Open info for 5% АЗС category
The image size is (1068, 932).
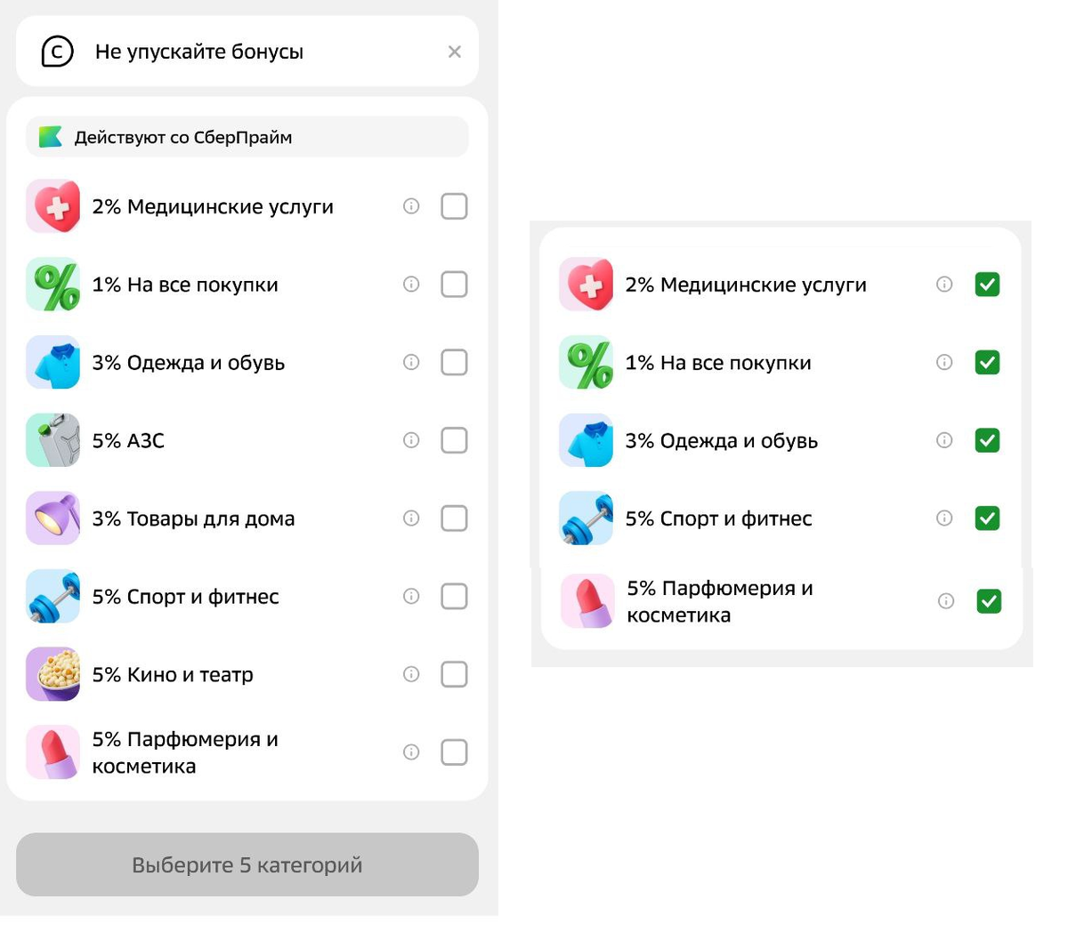point(411,440)
